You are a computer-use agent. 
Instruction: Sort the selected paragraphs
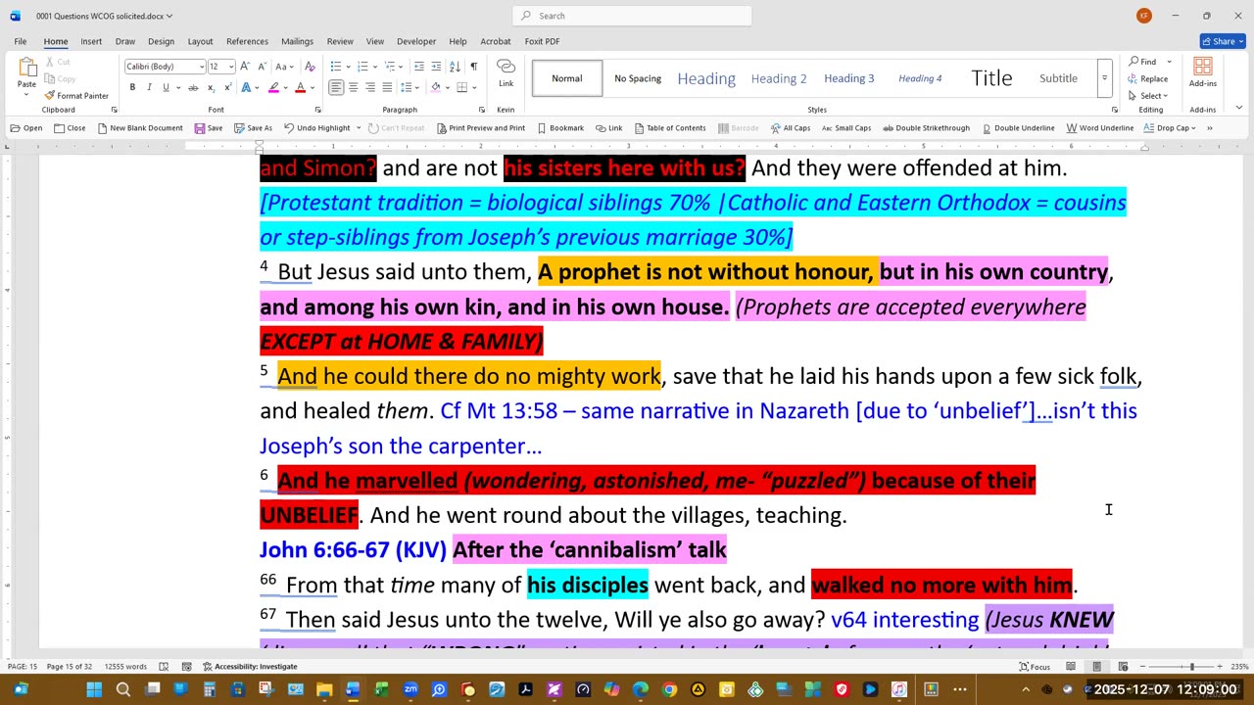click(455, 67)
